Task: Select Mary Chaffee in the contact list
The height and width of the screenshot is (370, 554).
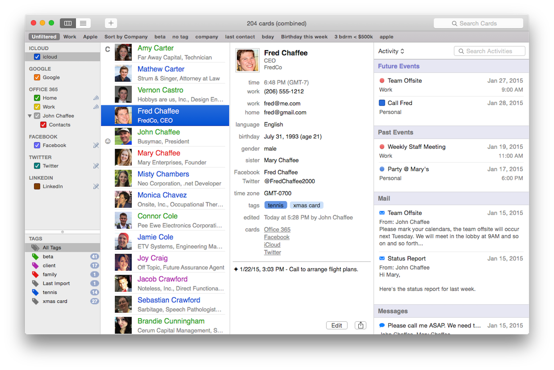Action: [159, 153]
